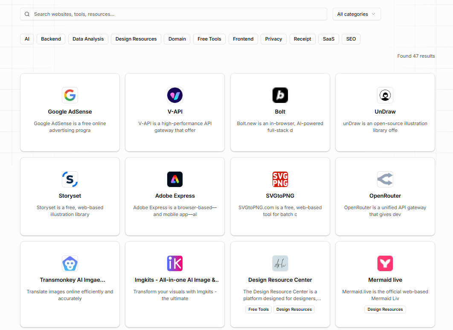Click the chevron in All categories selector
The width and height of the screenshot is (453, 330).
coord(373,14)
